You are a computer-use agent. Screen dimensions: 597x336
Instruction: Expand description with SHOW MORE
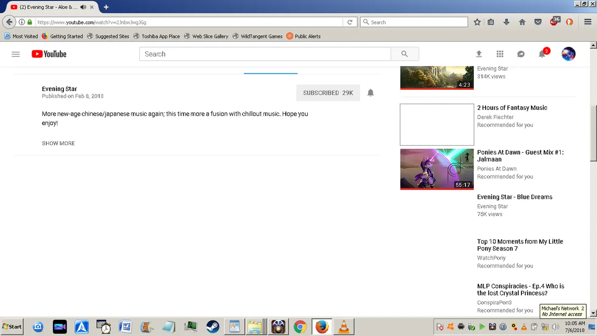point(58,143)
